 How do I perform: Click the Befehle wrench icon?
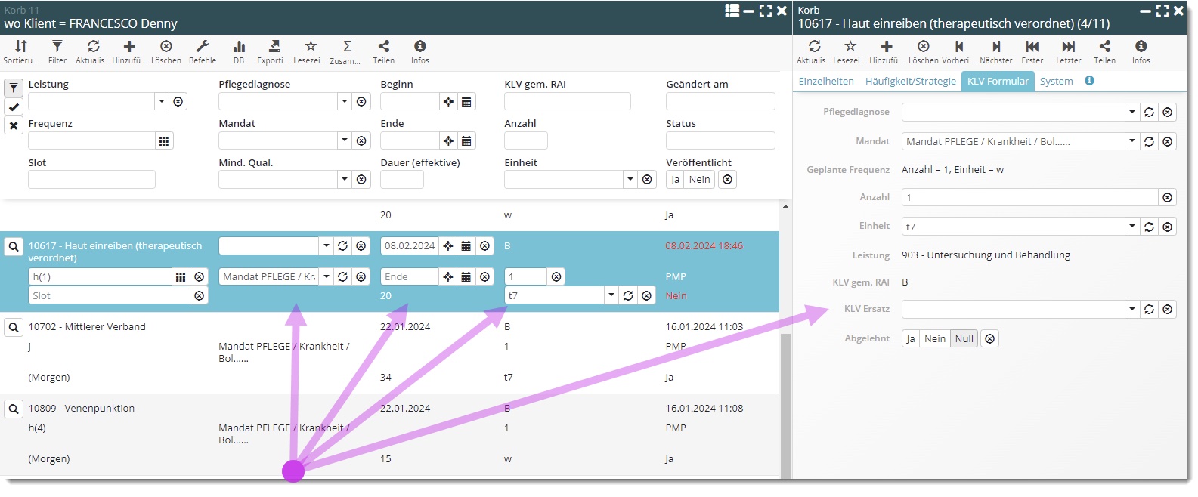[202, 50]
